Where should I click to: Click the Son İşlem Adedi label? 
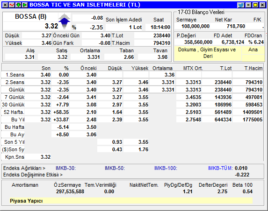pos(124,20)
